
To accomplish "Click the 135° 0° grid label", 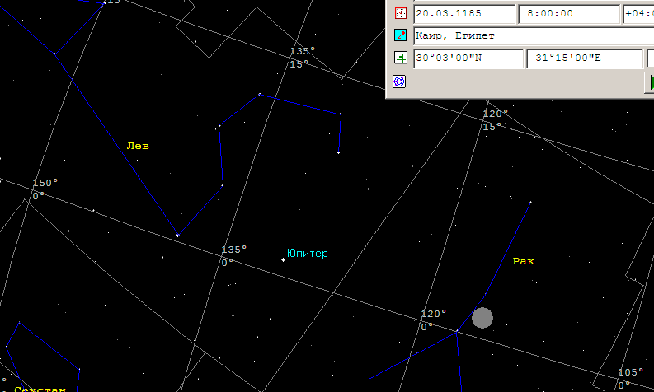I will [x=233, y=256].
